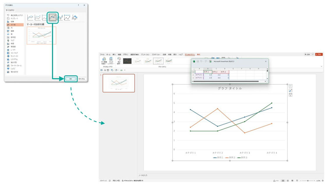This screenshot has height=184, width=328.
Task: Open the Graph Design ribbon tab
Action: (x=190, y=55)
